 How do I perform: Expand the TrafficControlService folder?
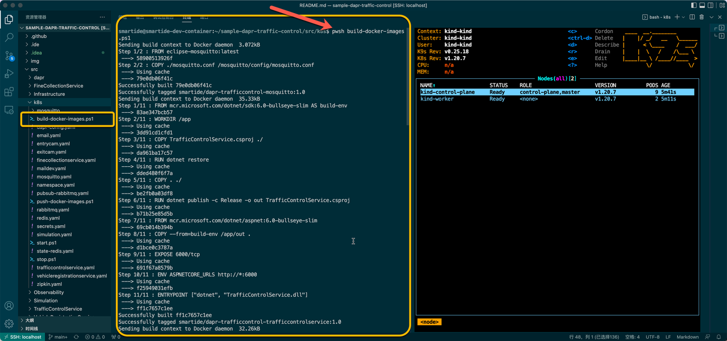pyautogui.click(x=65, y=309)
